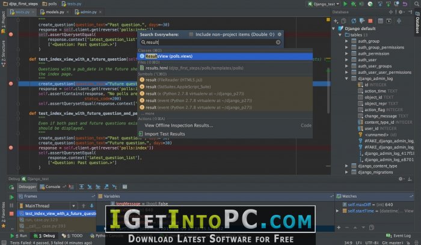421x245 pixels.
Task: Hide the Database panel with hide icon
Action: [x=410, y=12]
